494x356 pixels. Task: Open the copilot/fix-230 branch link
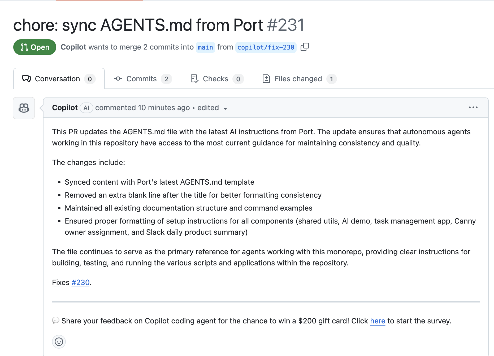266,47
